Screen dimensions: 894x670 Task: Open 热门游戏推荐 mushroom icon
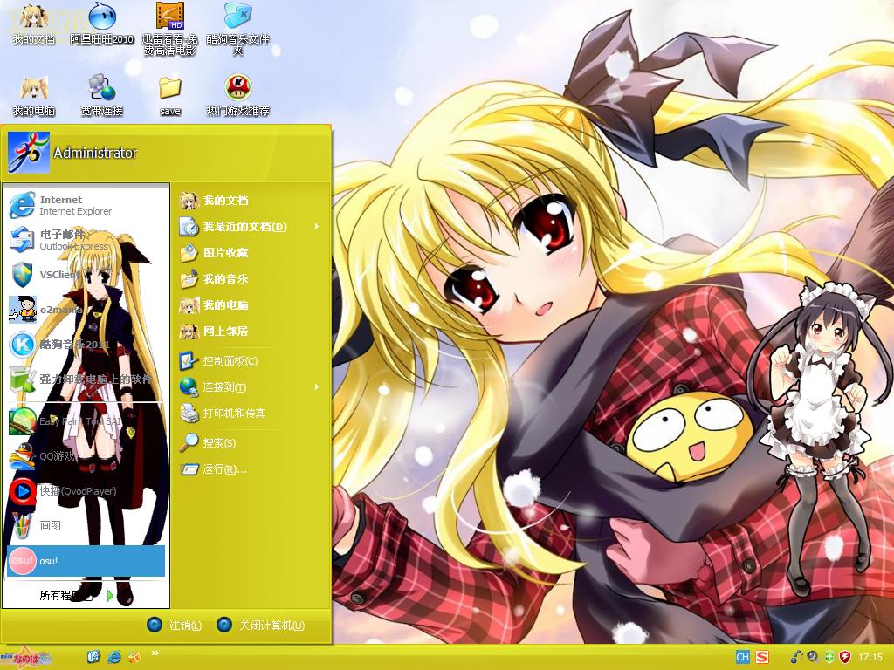(x=237, y=96)
